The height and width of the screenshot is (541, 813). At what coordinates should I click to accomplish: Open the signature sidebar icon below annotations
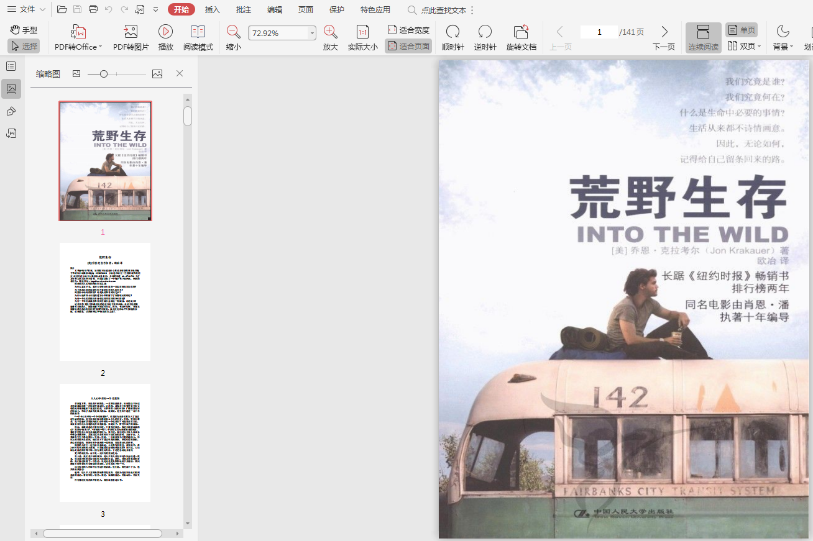[x=11, y=133]
